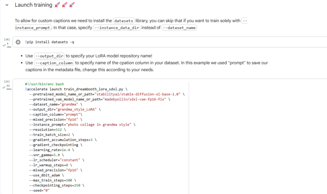Screen dimensions: 327x194
Task: Click the --learning_rate=1e-4 line
Action: [52, 150]
